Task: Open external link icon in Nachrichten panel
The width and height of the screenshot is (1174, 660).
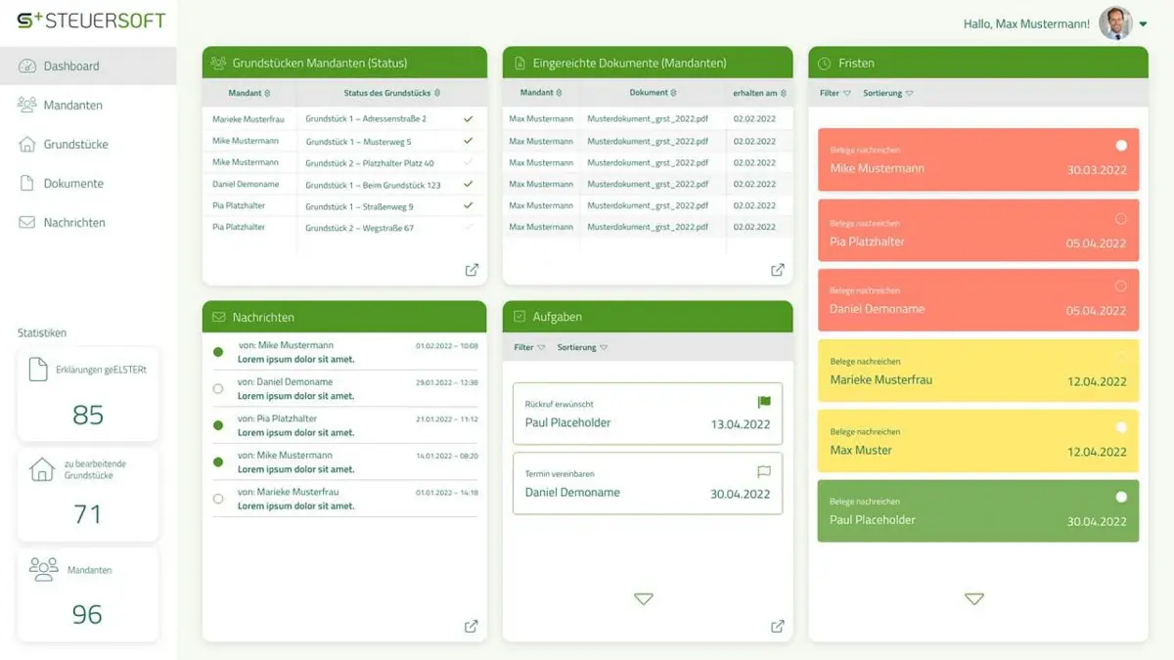Action: click(472, 626)
